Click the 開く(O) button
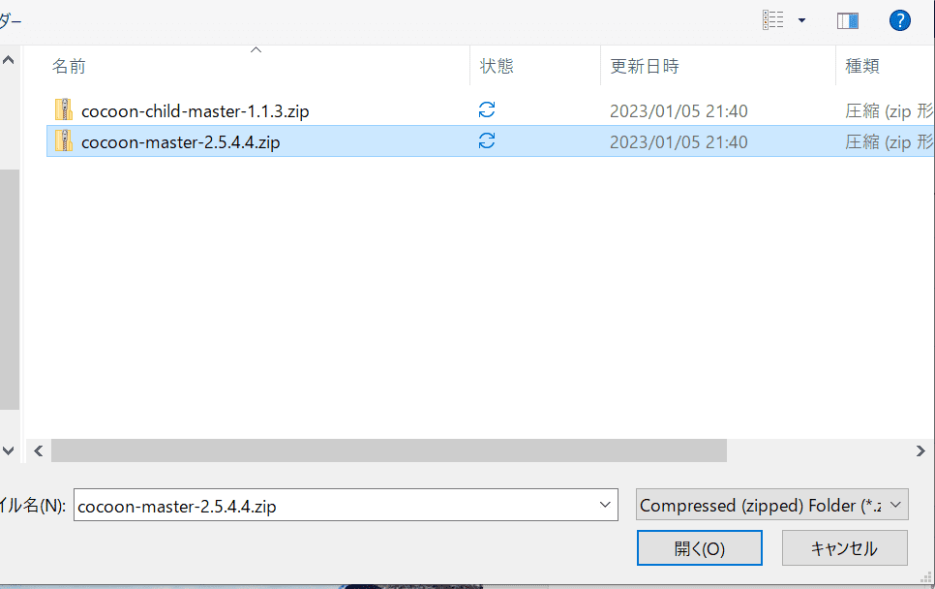 coord(700,547)
